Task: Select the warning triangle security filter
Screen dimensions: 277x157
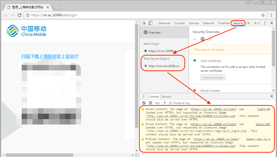Action: (210, 39)
